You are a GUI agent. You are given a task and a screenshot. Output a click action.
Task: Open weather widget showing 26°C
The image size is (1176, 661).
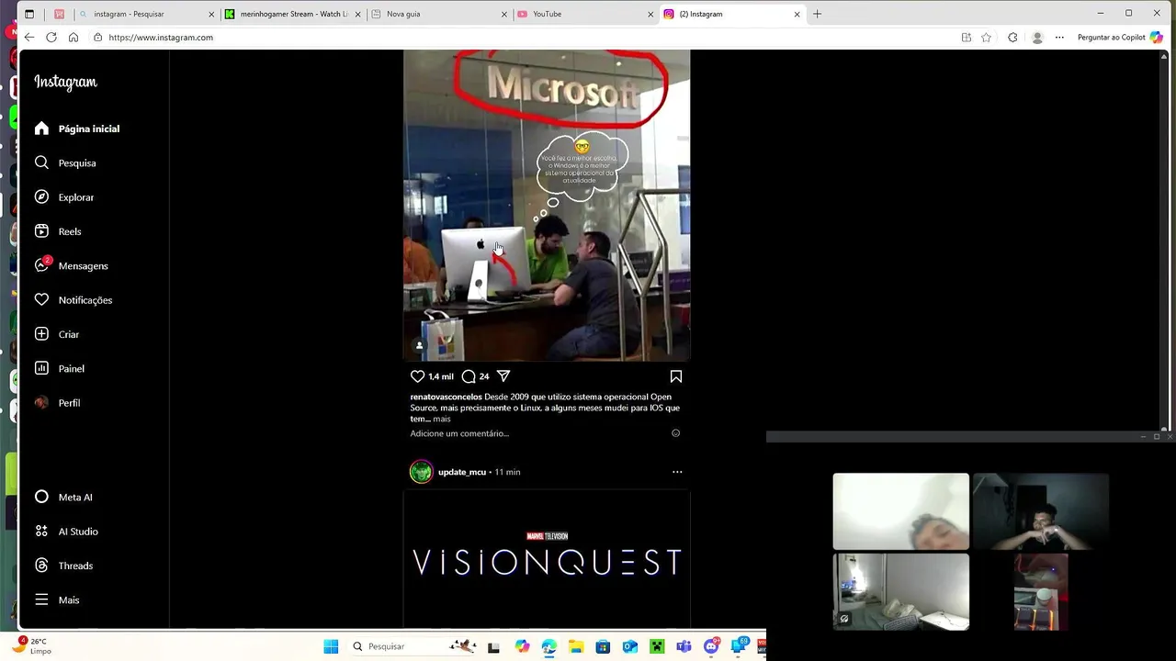pyautogui.click(x=32, y=646)
